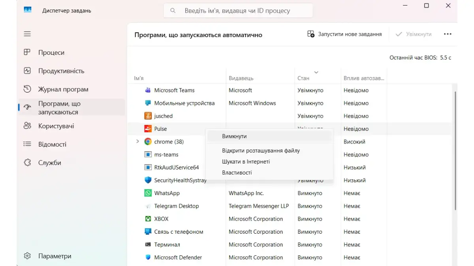This screenshot has height=266, width=474.
Task: Click the RtkAudUService64 row icon
Action: pyautogui.click(x=148, y=167)
